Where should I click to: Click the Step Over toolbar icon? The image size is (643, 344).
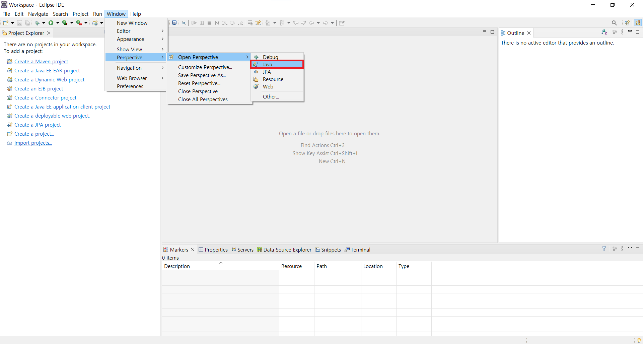coord(232,23)
